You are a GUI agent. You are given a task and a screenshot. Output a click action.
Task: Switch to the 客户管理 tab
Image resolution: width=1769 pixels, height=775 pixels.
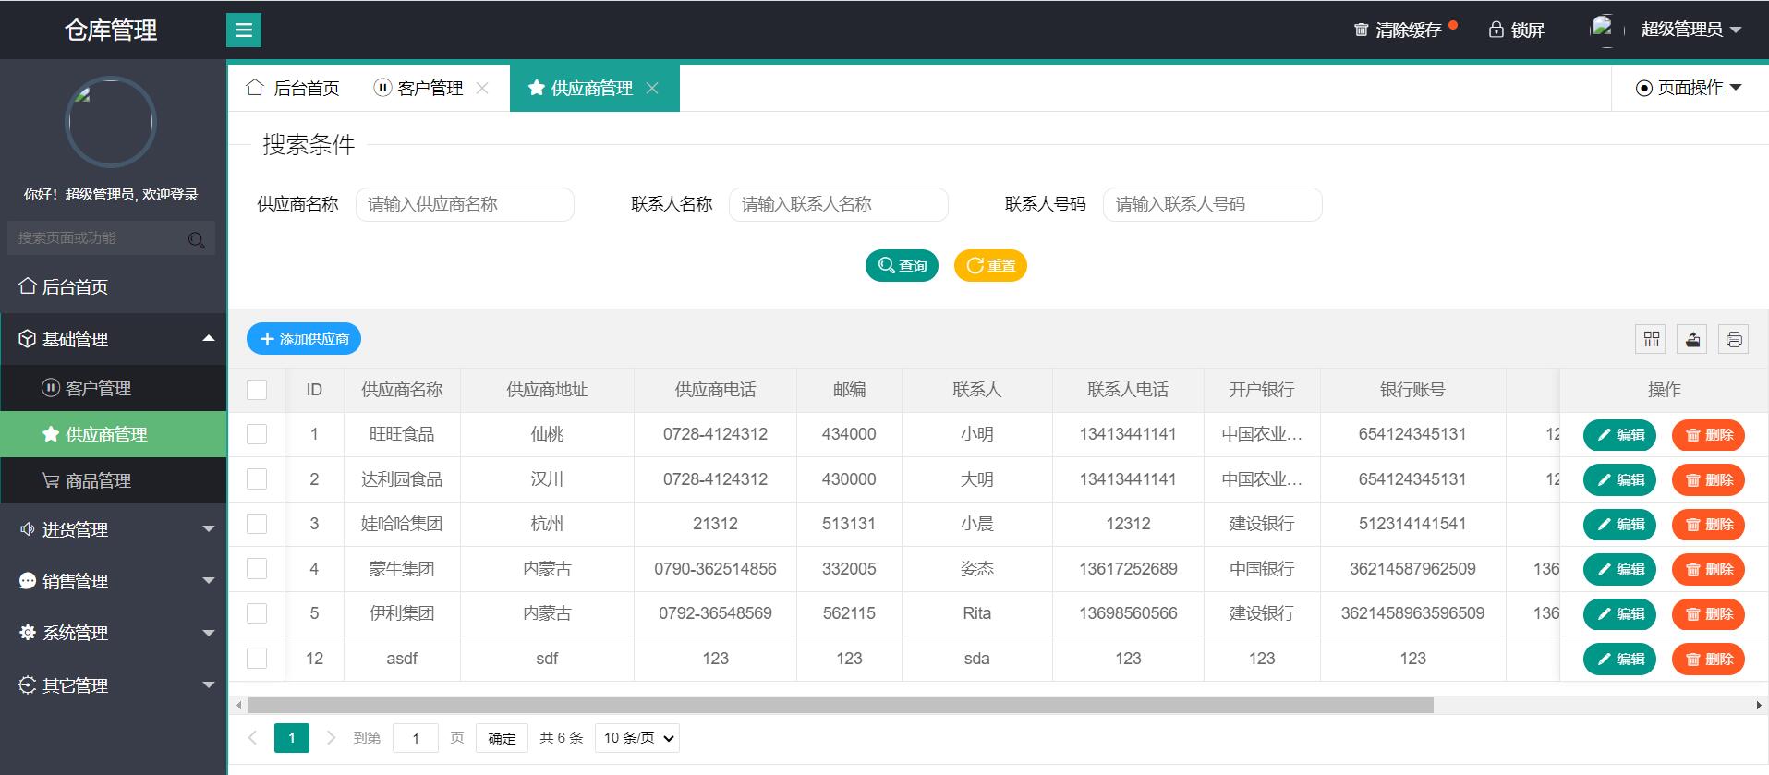(x=418, y=88)
